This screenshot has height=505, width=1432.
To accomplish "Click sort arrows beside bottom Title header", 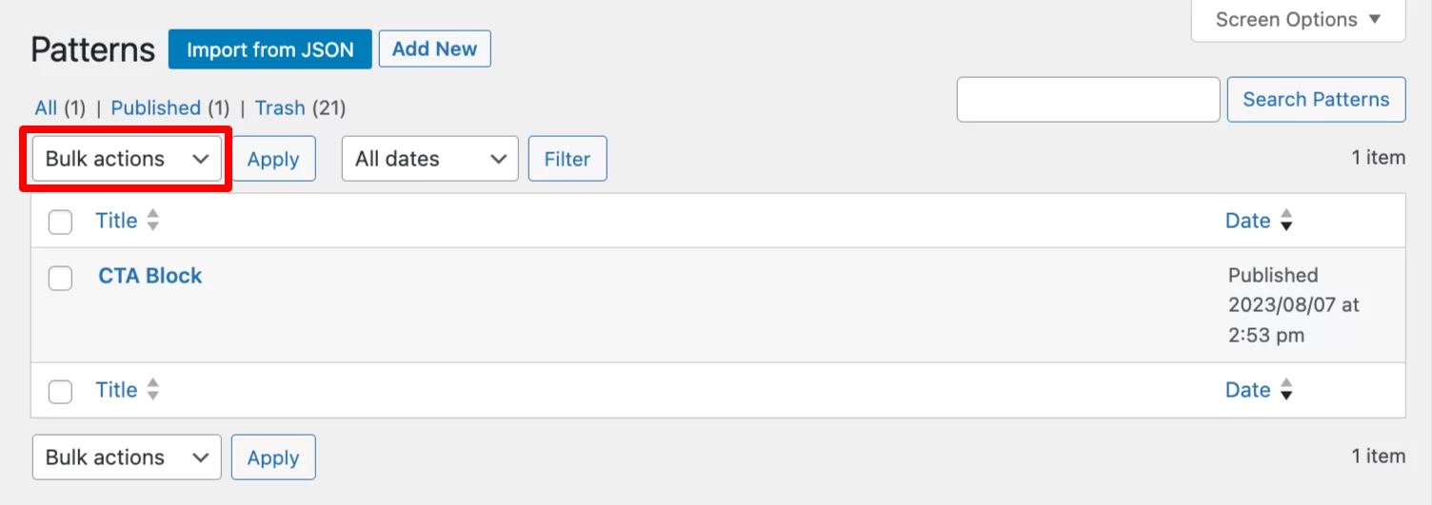I will (x=152, y=390).
